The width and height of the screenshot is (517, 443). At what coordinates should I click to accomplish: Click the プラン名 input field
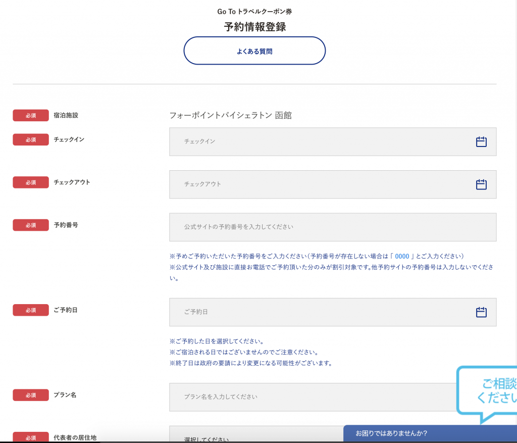point(313,397)
